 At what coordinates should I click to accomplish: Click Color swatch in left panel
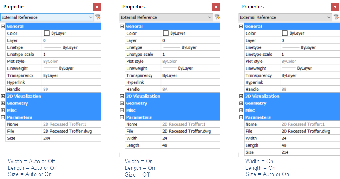pos(47,33)
